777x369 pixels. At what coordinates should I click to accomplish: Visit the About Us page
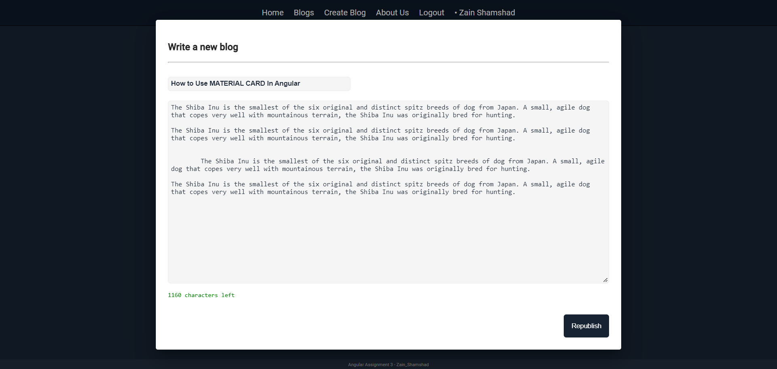(392, 13)
